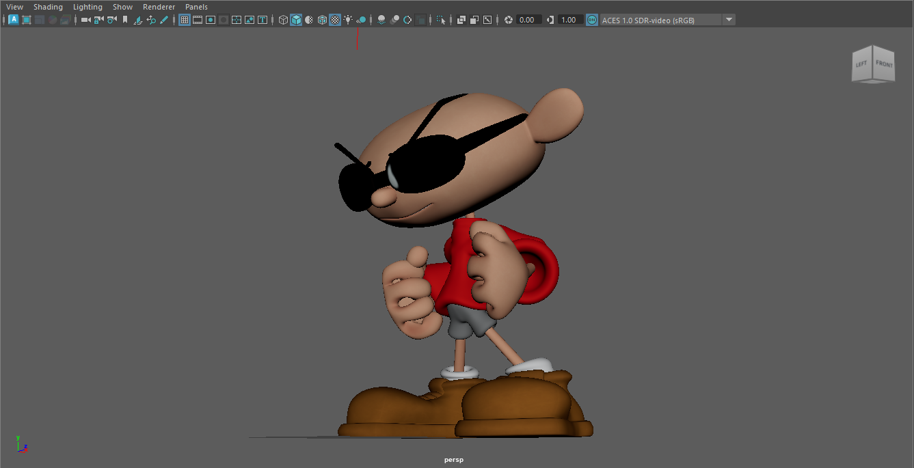Toggle the viewport Grid display
914x468 pixels.
point(185,20)
